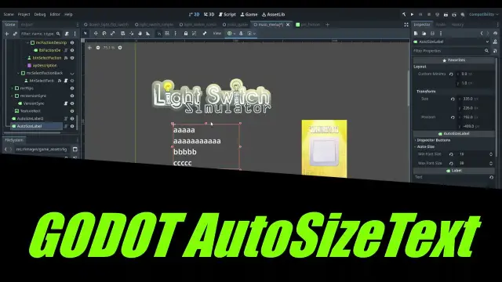502x282 pixels.
Task: Click the Movie Maker mode icon
Action: point(463,14)
